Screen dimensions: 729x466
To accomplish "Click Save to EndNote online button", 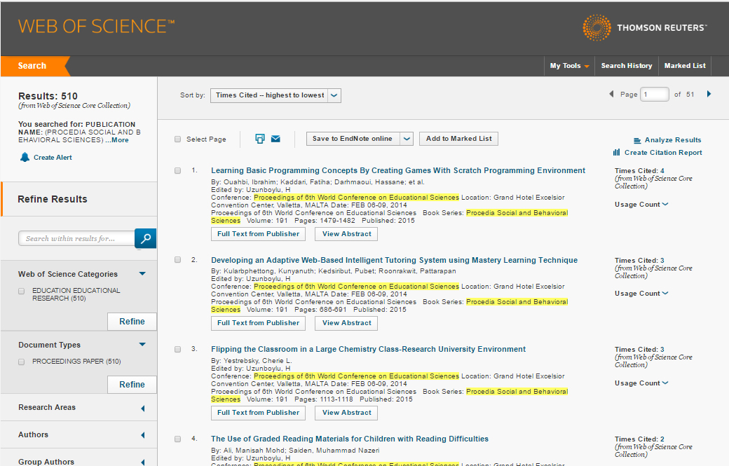I will coord(353,139).
